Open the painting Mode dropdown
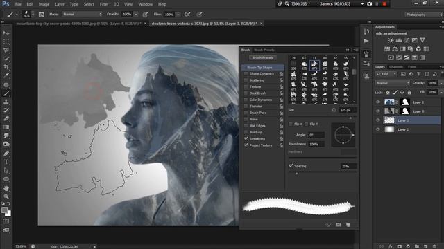The height and width of the screenshot is (249, 444). (82, 14)
